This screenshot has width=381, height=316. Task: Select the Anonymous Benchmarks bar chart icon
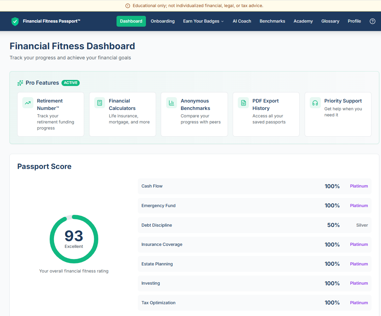pyautogui.click(x=171, y=103)
